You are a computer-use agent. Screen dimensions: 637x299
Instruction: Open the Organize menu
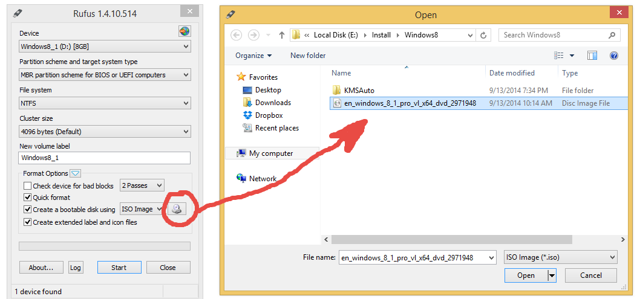coord(253,55)
